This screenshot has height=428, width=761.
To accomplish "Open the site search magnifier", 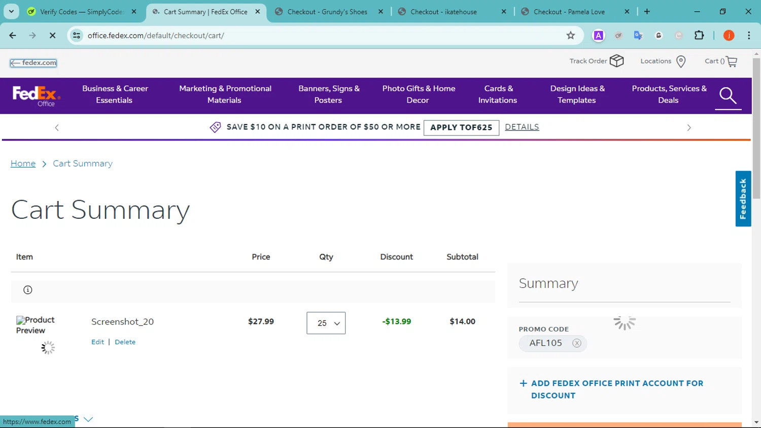I will (x=728, y=95).
